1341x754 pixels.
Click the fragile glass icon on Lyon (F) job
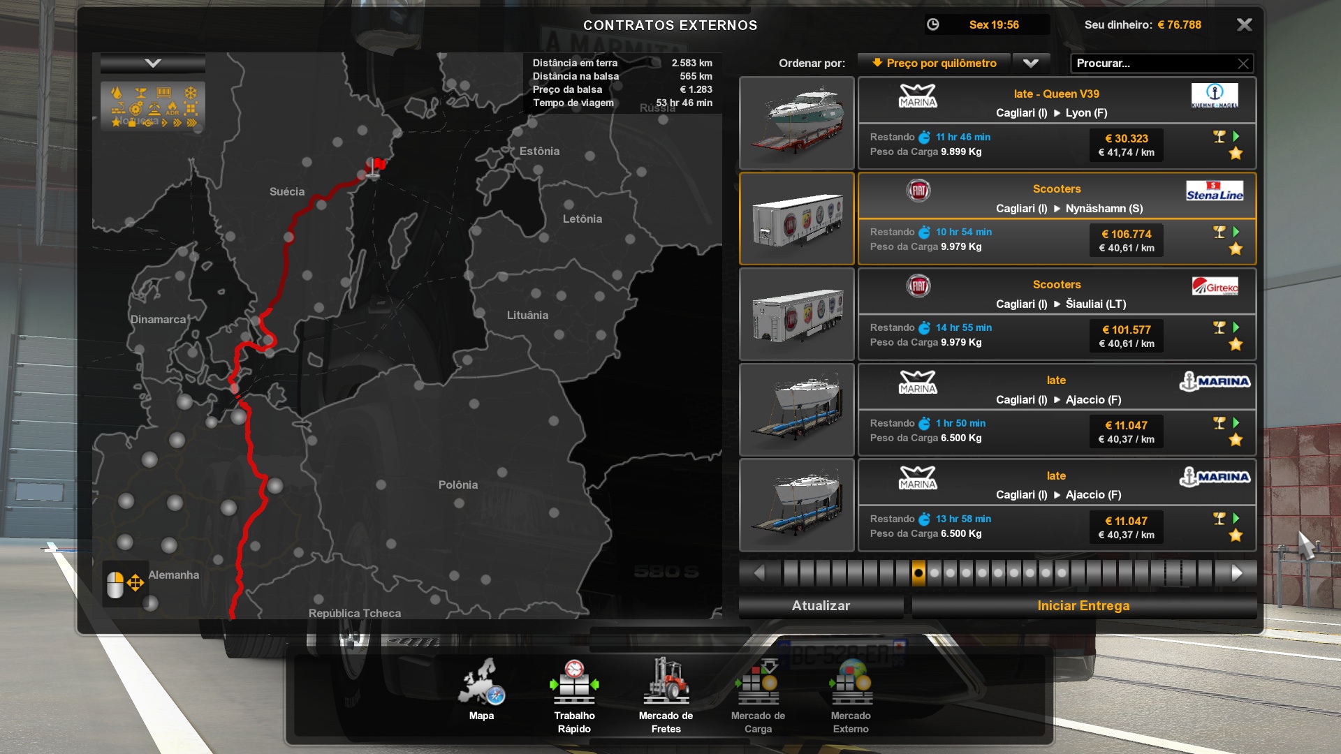(1219, 137)
